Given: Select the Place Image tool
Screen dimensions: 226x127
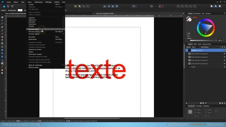Looking at the screenshot, I should click(2, 43).
